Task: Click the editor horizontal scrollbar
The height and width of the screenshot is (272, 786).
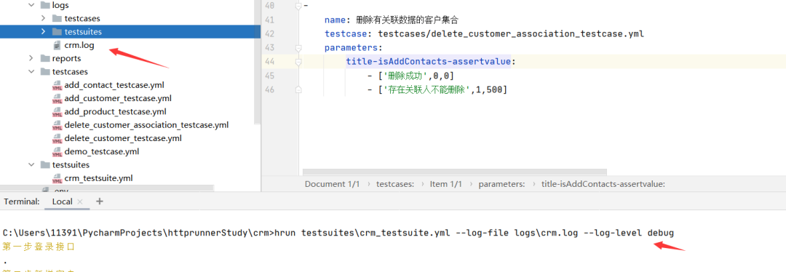Action: point(455,172)
